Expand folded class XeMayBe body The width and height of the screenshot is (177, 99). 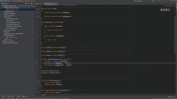64,51
